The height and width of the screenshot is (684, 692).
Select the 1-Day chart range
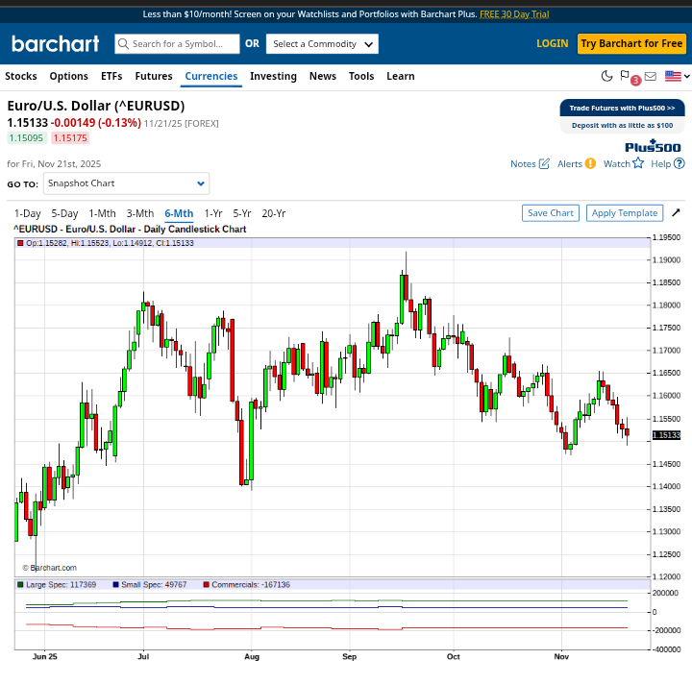click(27, 213)
